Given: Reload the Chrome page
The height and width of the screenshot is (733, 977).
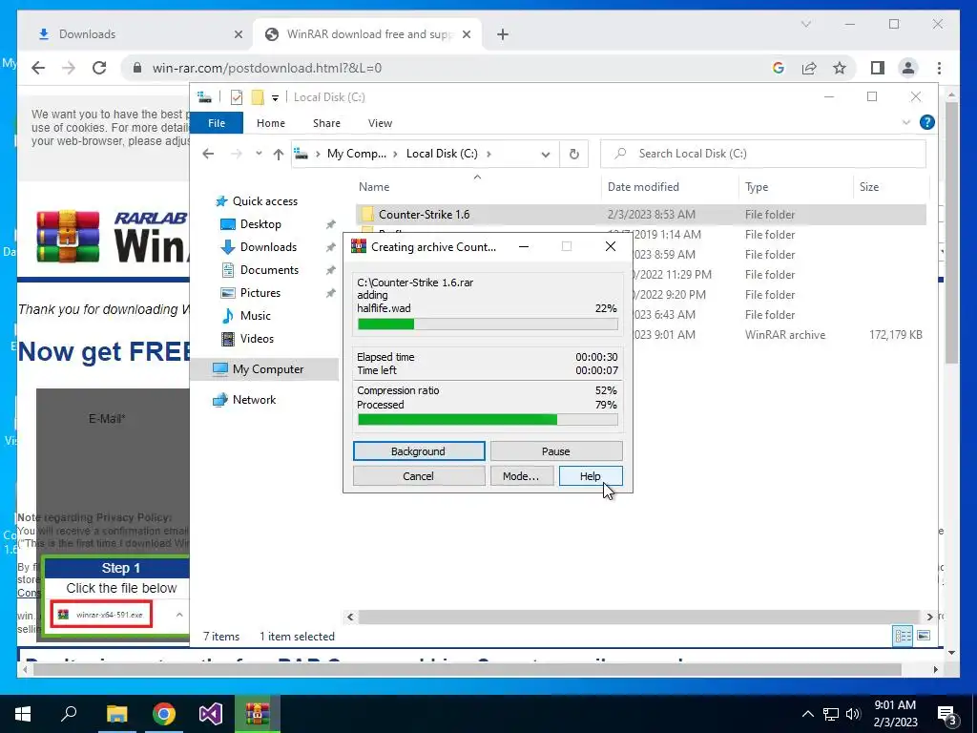Looking at the screenshot, I should coord(99,68).
